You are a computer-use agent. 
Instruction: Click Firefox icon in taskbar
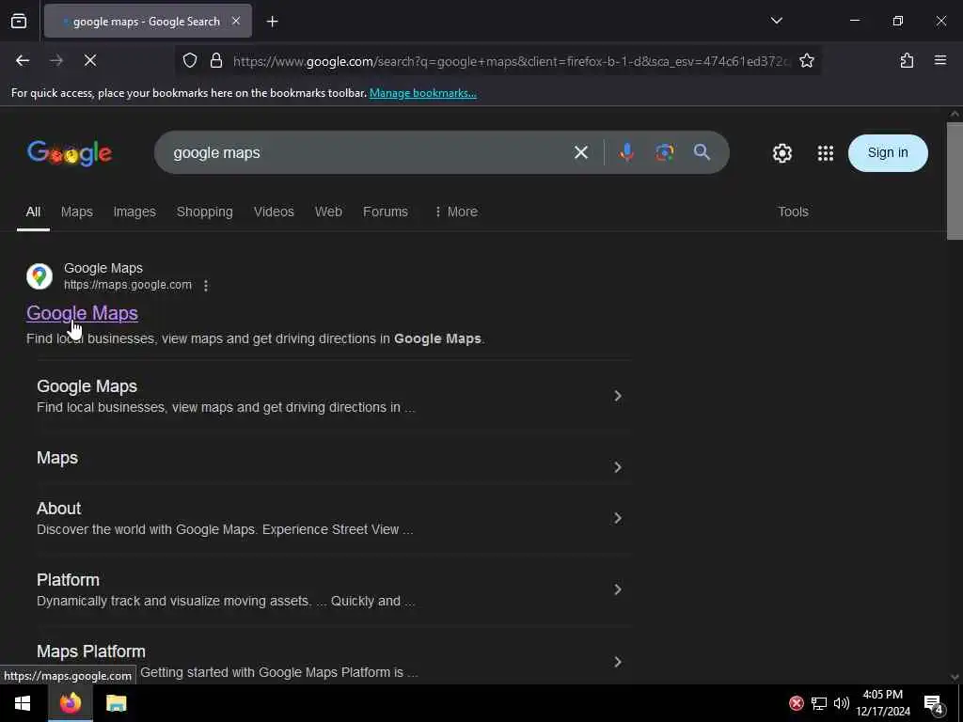point(70,703)
